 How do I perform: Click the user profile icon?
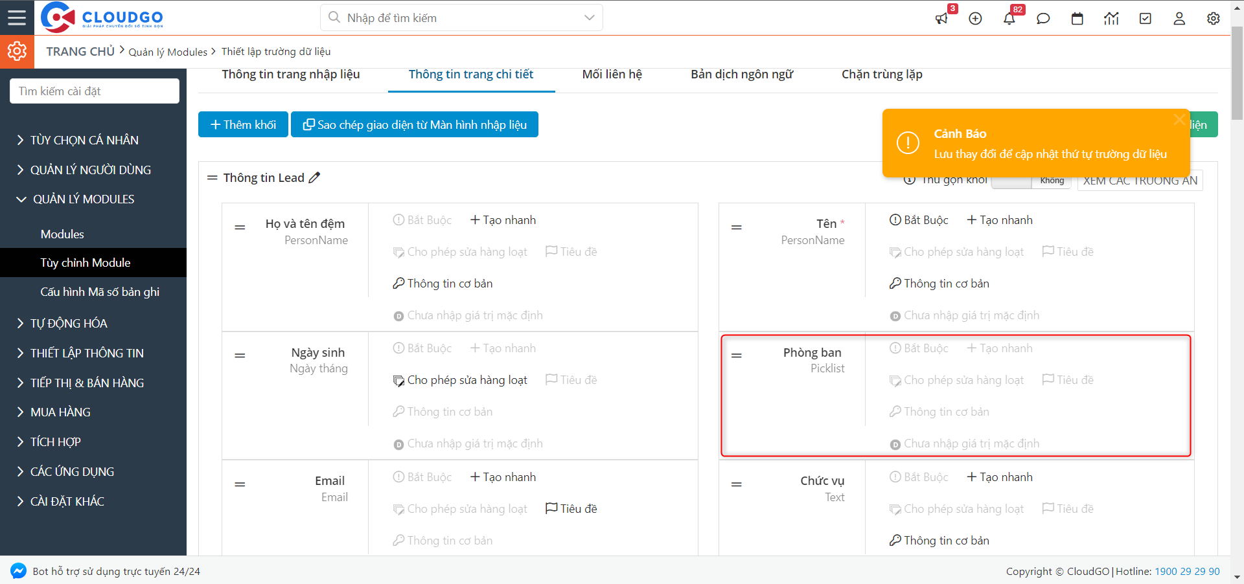pos(1179,19)
